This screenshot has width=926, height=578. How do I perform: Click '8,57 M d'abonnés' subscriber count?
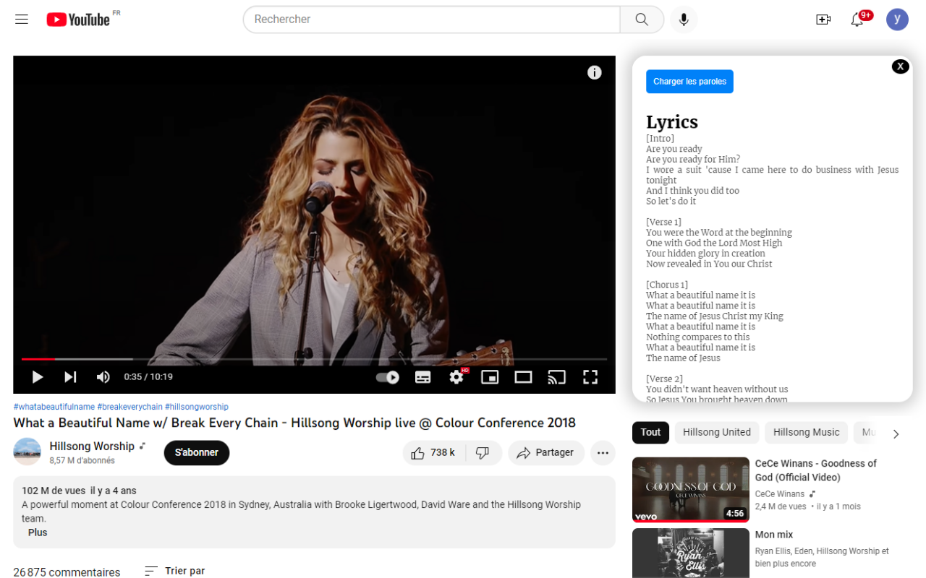tap(82, 461)
